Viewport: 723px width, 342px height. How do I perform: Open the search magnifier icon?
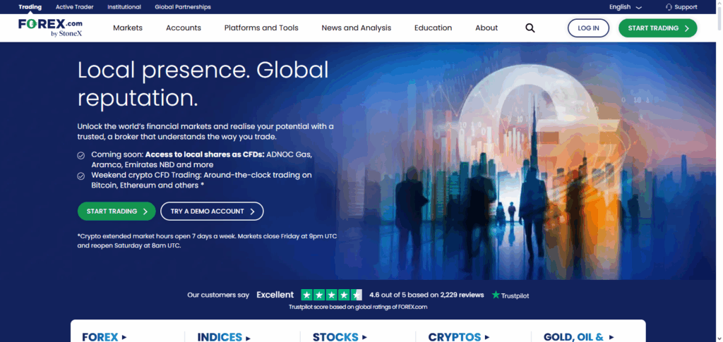tap(530, 28)
